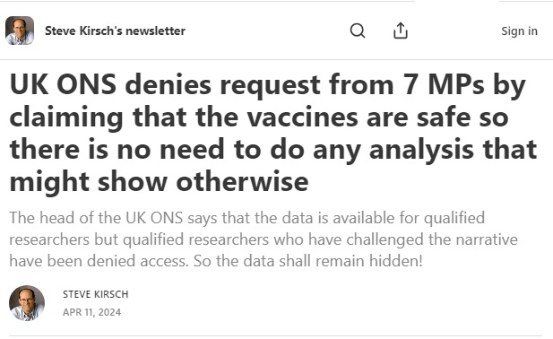Click subtitle sentence "So the data shall remain hidden!"

click(308, 261)
